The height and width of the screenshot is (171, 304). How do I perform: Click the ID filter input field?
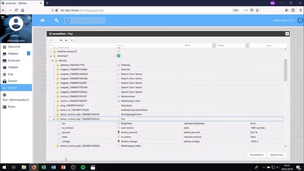click(83, 46)
